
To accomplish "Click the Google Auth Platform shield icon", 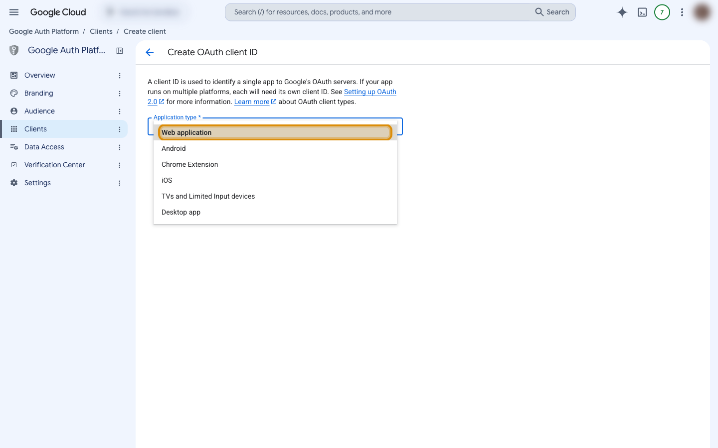I will click(x=14, y=50).
